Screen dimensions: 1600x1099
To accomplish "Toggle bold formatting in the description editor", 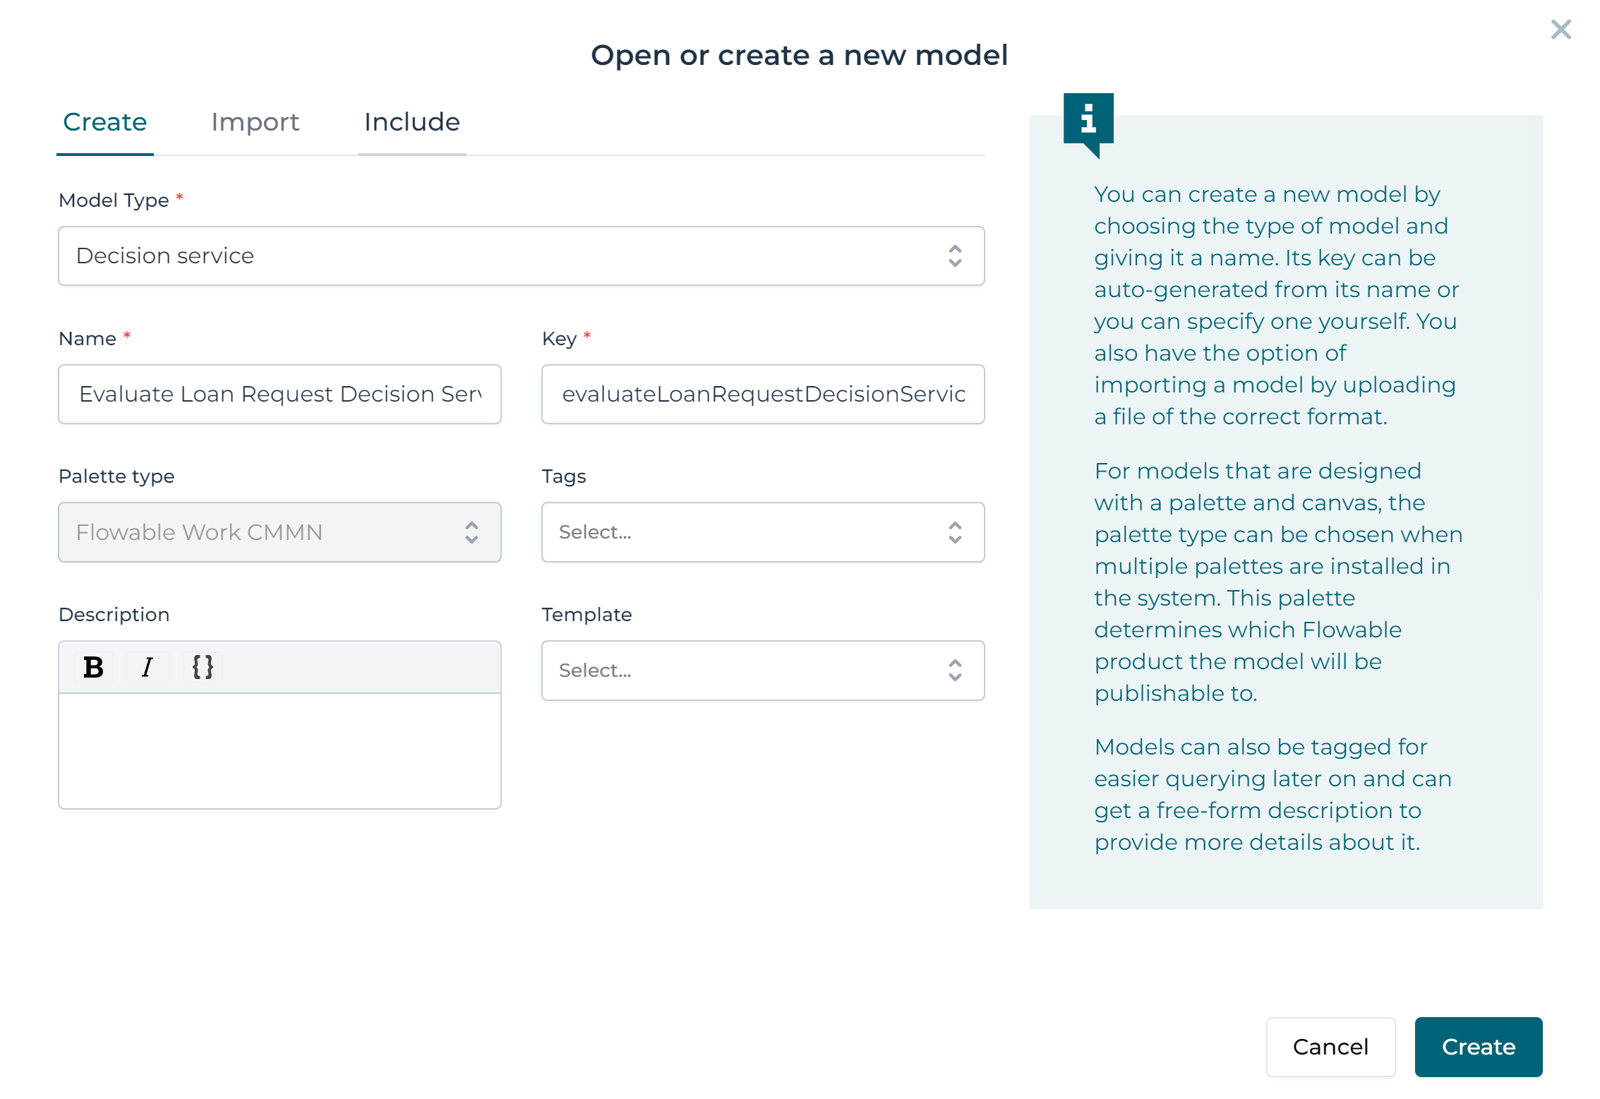I will click(92, 666).
